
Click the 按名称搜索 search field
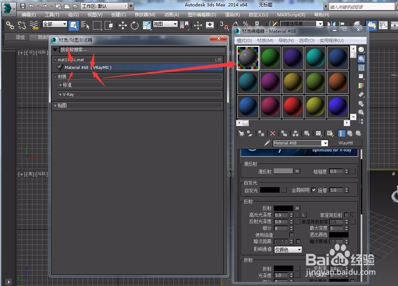(142, 49)
